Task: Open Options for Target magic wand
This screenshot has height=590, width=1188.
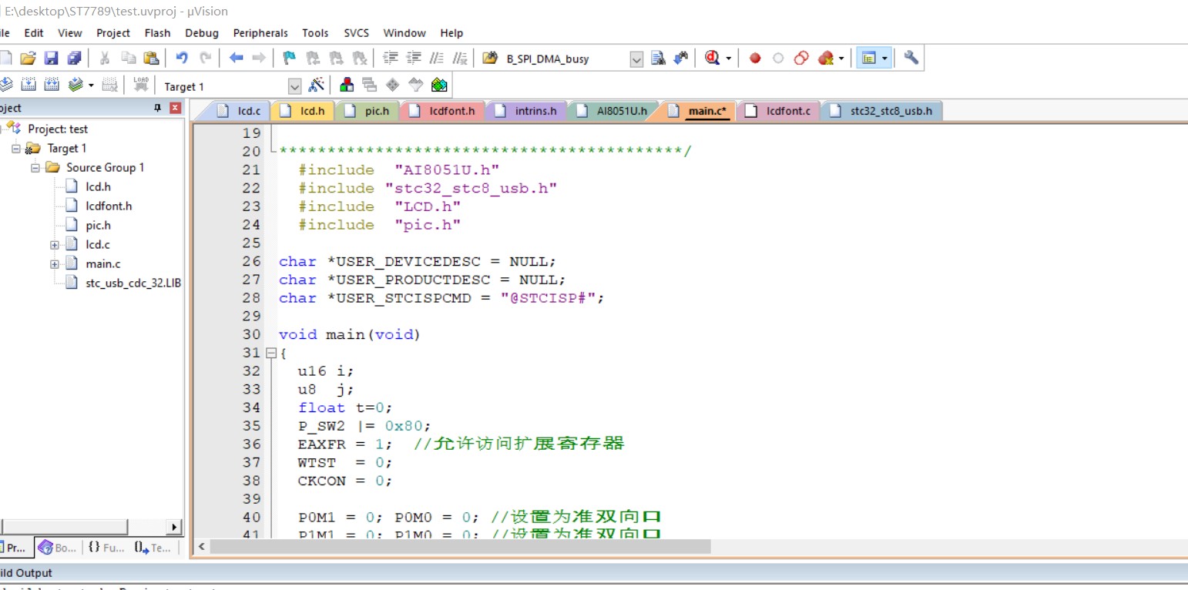Action: [316, 85]
